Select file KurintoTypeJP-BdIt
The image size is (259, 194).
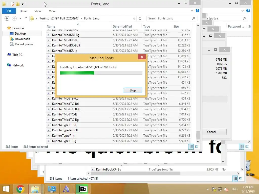click(x=119, y=130)
